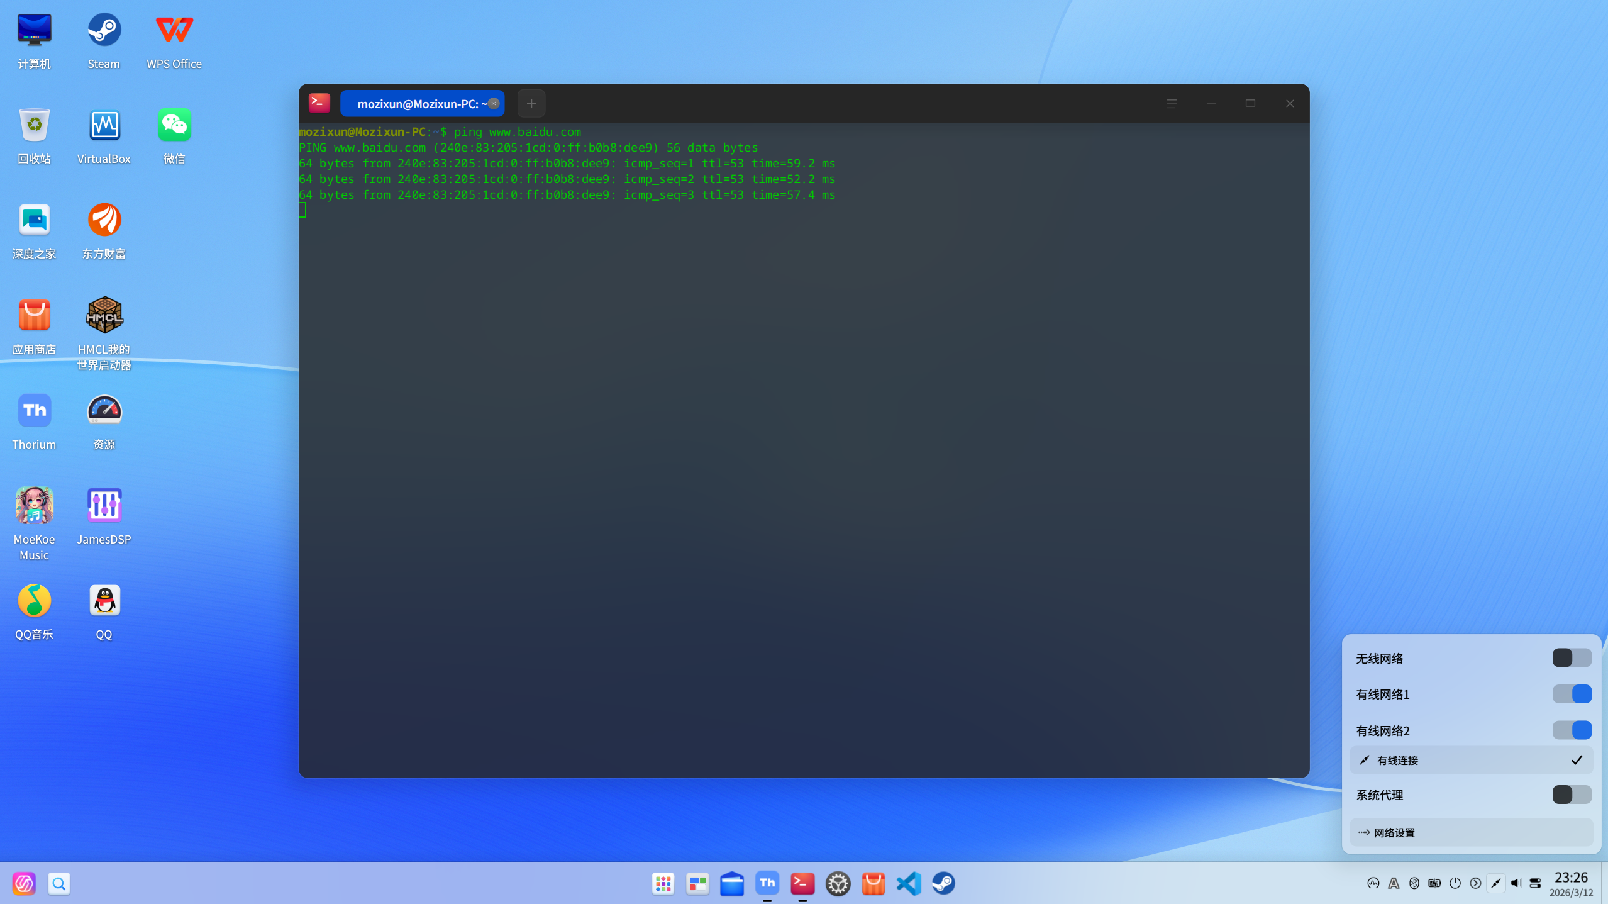
Task: Click the volume icon in system tray
Action: [1516, 883]
